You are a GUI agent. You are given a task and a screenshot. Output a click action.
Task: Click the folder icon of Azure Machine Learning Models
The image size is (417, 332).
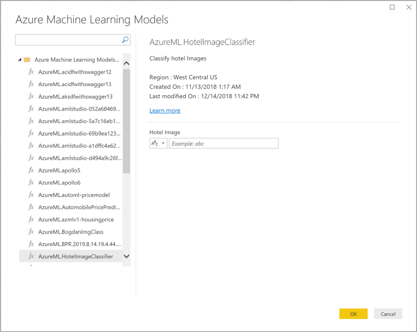click(x=27, y=59)
